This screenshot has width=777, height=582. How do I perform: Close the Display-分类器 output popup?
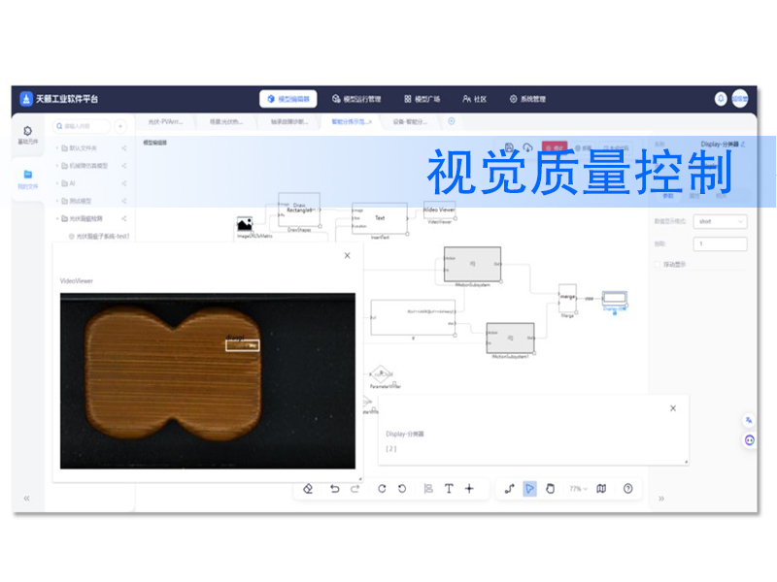(x=673, y=408)
